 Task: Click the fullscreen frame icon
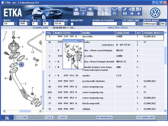[x=83, y=9]
